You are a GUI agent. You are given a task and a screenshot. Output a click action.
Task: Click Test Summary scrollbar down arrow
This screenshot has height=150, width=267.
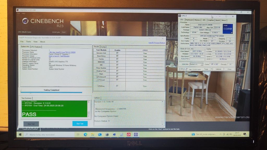point(89,116)
